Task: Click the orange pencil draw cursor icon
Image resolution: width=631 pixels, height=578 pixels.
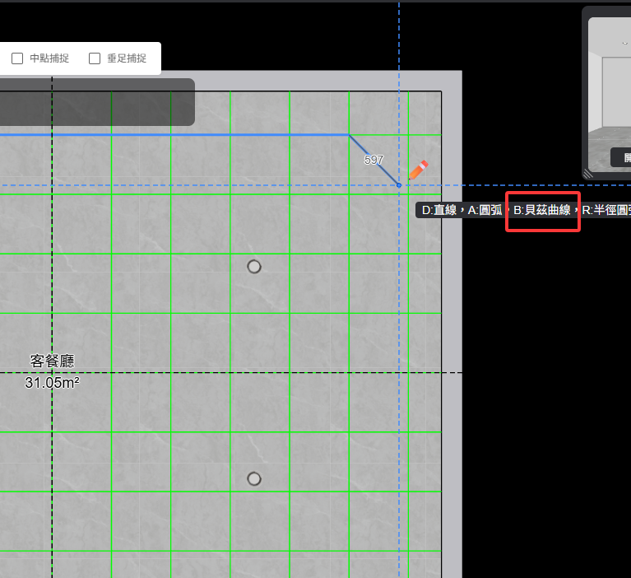Action: (x=418, y=170)
